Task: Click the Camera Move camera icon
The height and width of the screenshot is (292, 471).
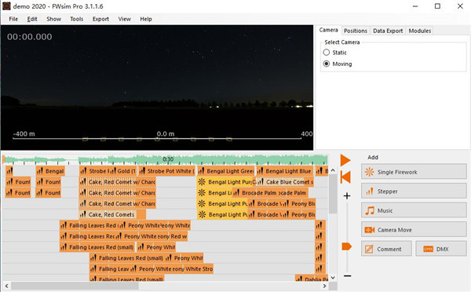Action: click(369, 230)
